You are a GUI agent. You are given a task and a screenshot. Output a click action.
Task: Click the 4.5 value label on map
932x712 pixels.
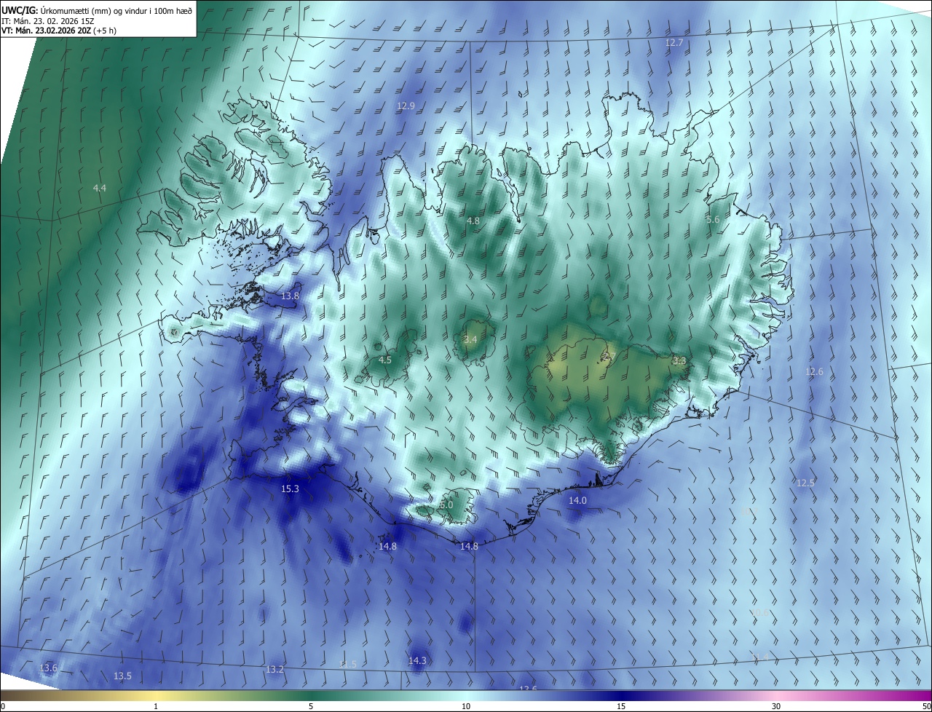coord(385,360)
